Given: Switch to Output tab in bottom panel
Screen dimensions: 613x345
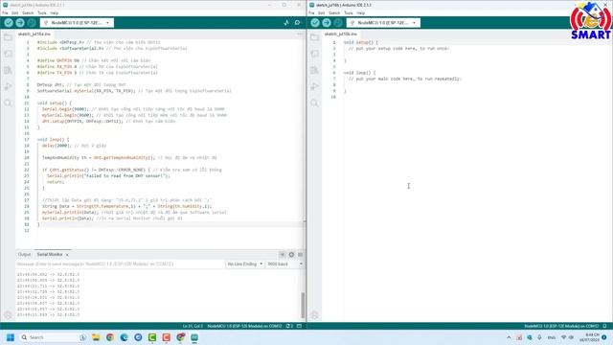Looking at the screenshot, I should click(x=24, y=255).
